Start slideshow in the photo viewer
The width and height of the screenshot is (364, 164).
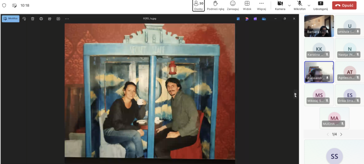58,19
